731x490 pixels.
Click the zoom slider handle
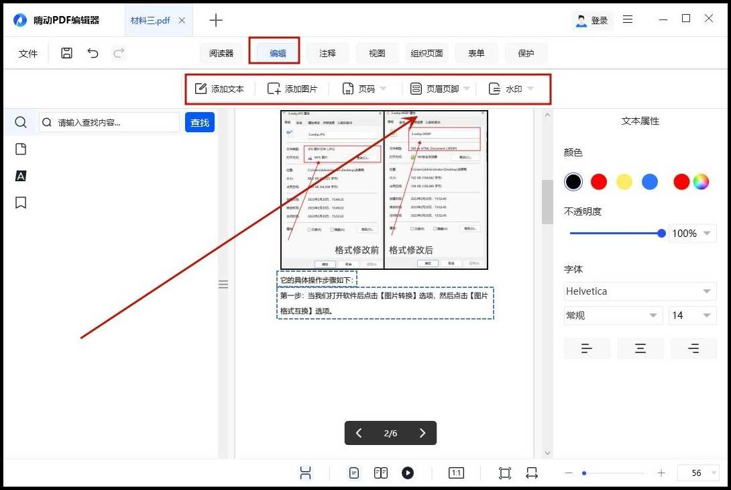[583, 473]
